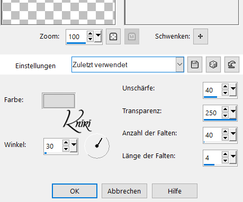The height and width of the screenshot is (202, 243).
Task: Confirm with the OK button
Action: point(75,191)
